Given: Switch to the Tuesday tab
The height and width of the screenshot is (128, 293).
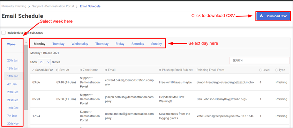Looking at the screenshot, I should tap(58, 44).
